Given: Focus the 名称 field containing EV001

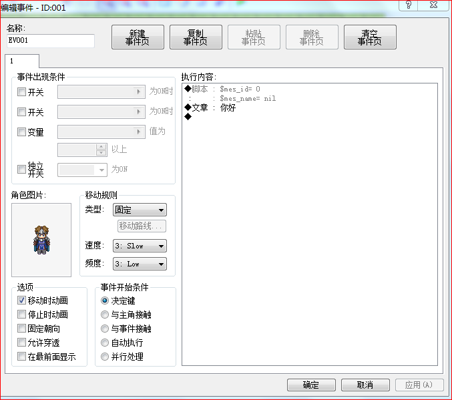Looking at the screenshot, I should (51, 40).
